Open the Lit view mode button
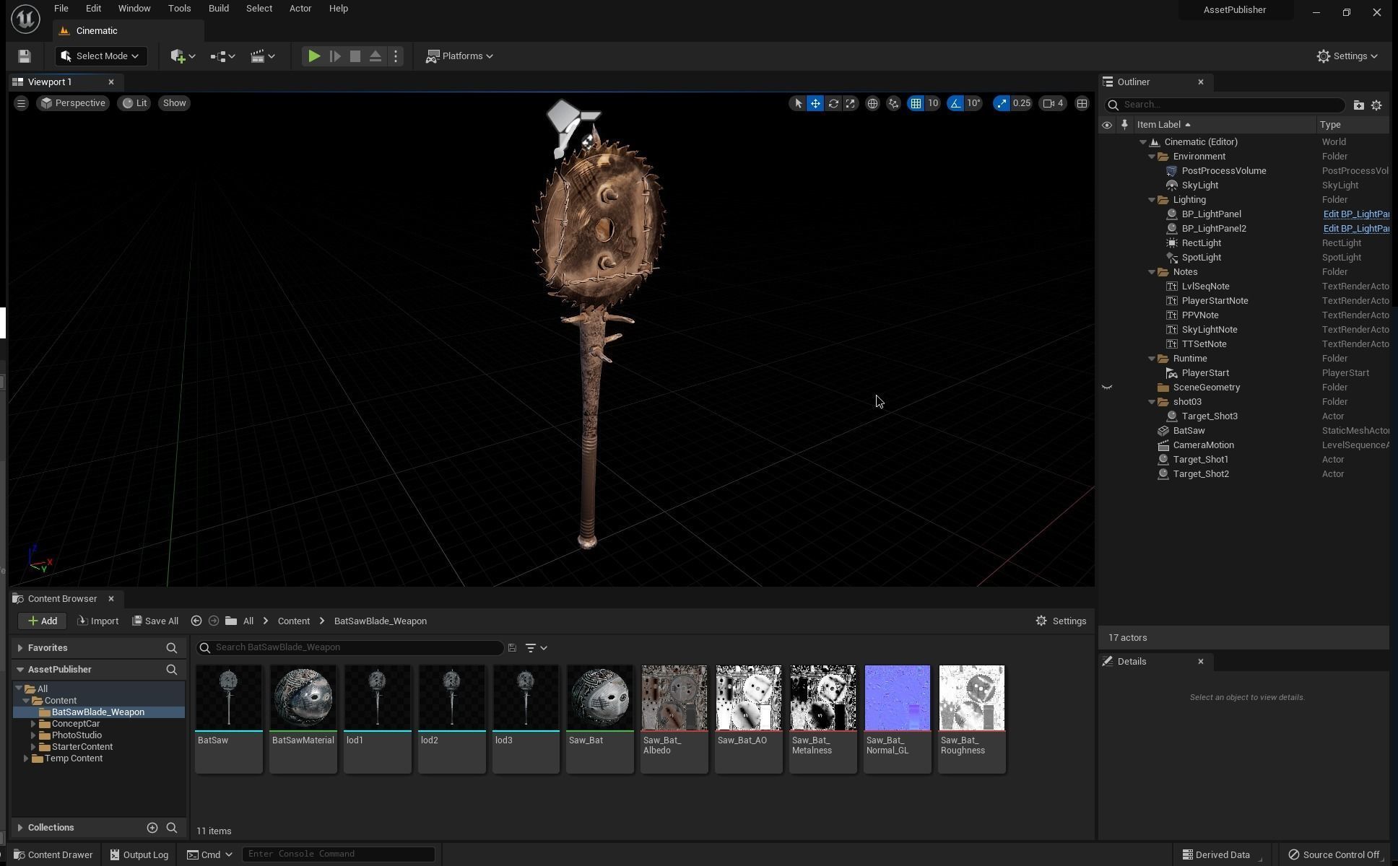 click(x=134, y=103)
